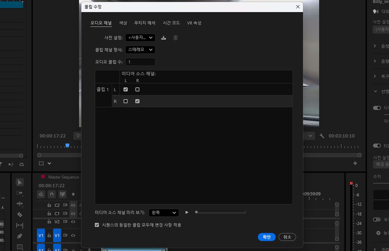Toggle off the EQ switch in the right panel

coord(376,145)
